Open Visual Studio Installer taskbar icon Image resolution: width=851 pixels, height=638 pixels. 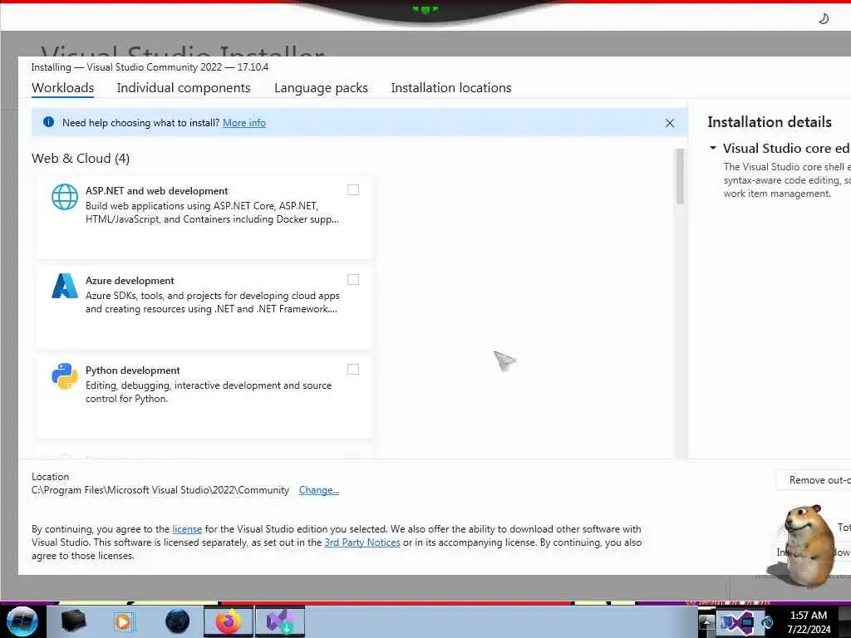tap(280, 621)
